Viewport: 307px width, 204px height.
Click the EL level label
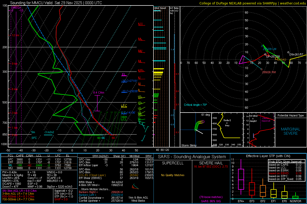(124, 75)
